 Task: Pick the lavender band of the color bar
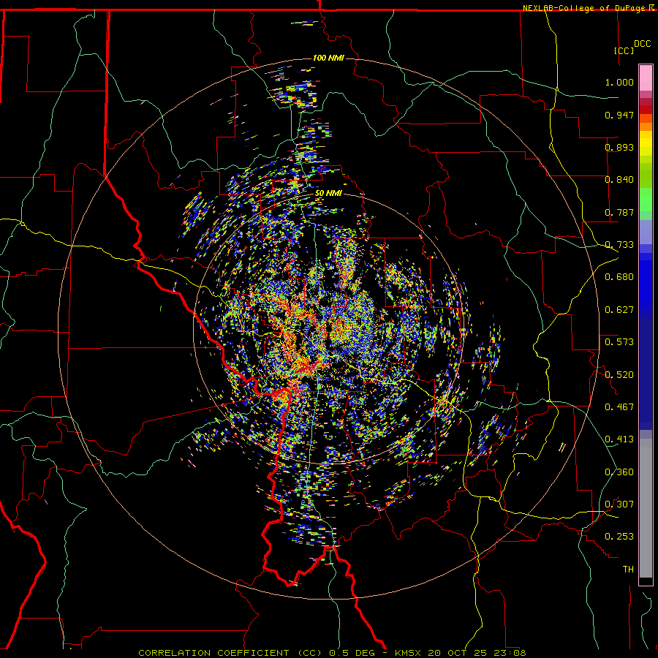click(x=646, y=232)
